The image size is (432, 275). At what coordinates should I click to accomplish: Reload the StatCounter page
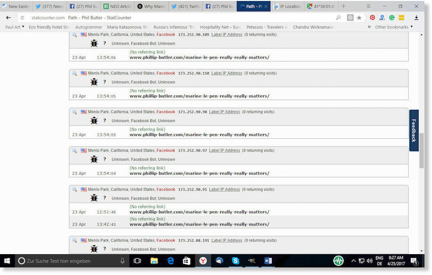[22, 18]
